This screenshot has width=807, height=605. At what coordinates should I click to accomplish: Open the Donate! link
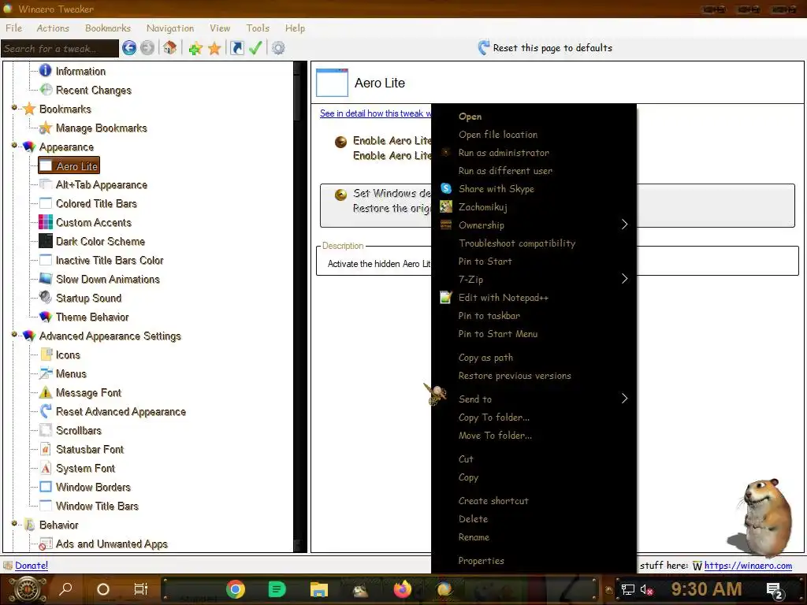pyautogui.click(x=32, y=566)
